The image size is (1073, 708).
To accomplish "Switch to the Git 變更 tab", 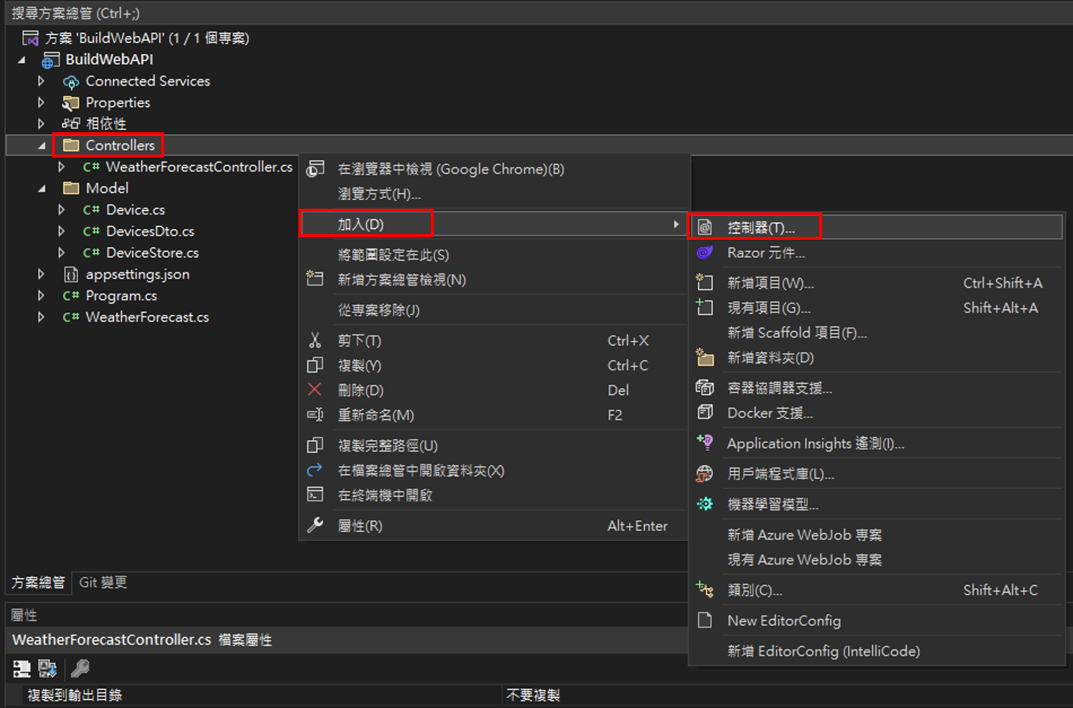I will (103, 582).
